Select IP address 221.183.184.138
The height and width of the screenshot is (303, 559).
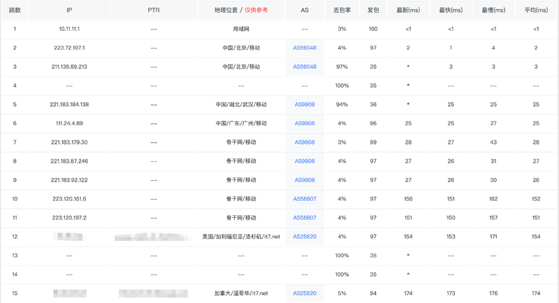click(x=69, y=104)
